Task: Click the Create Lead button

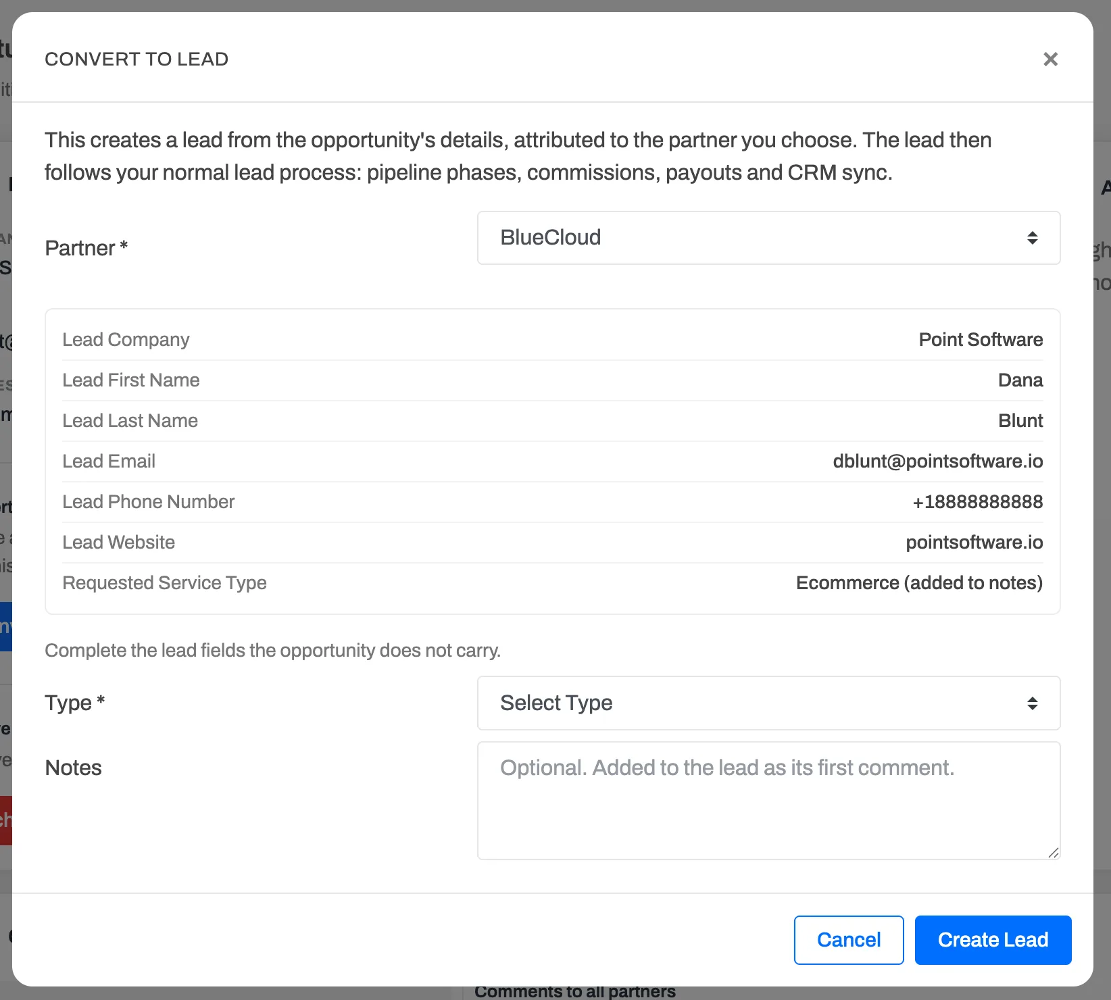Action: [993, 940]
